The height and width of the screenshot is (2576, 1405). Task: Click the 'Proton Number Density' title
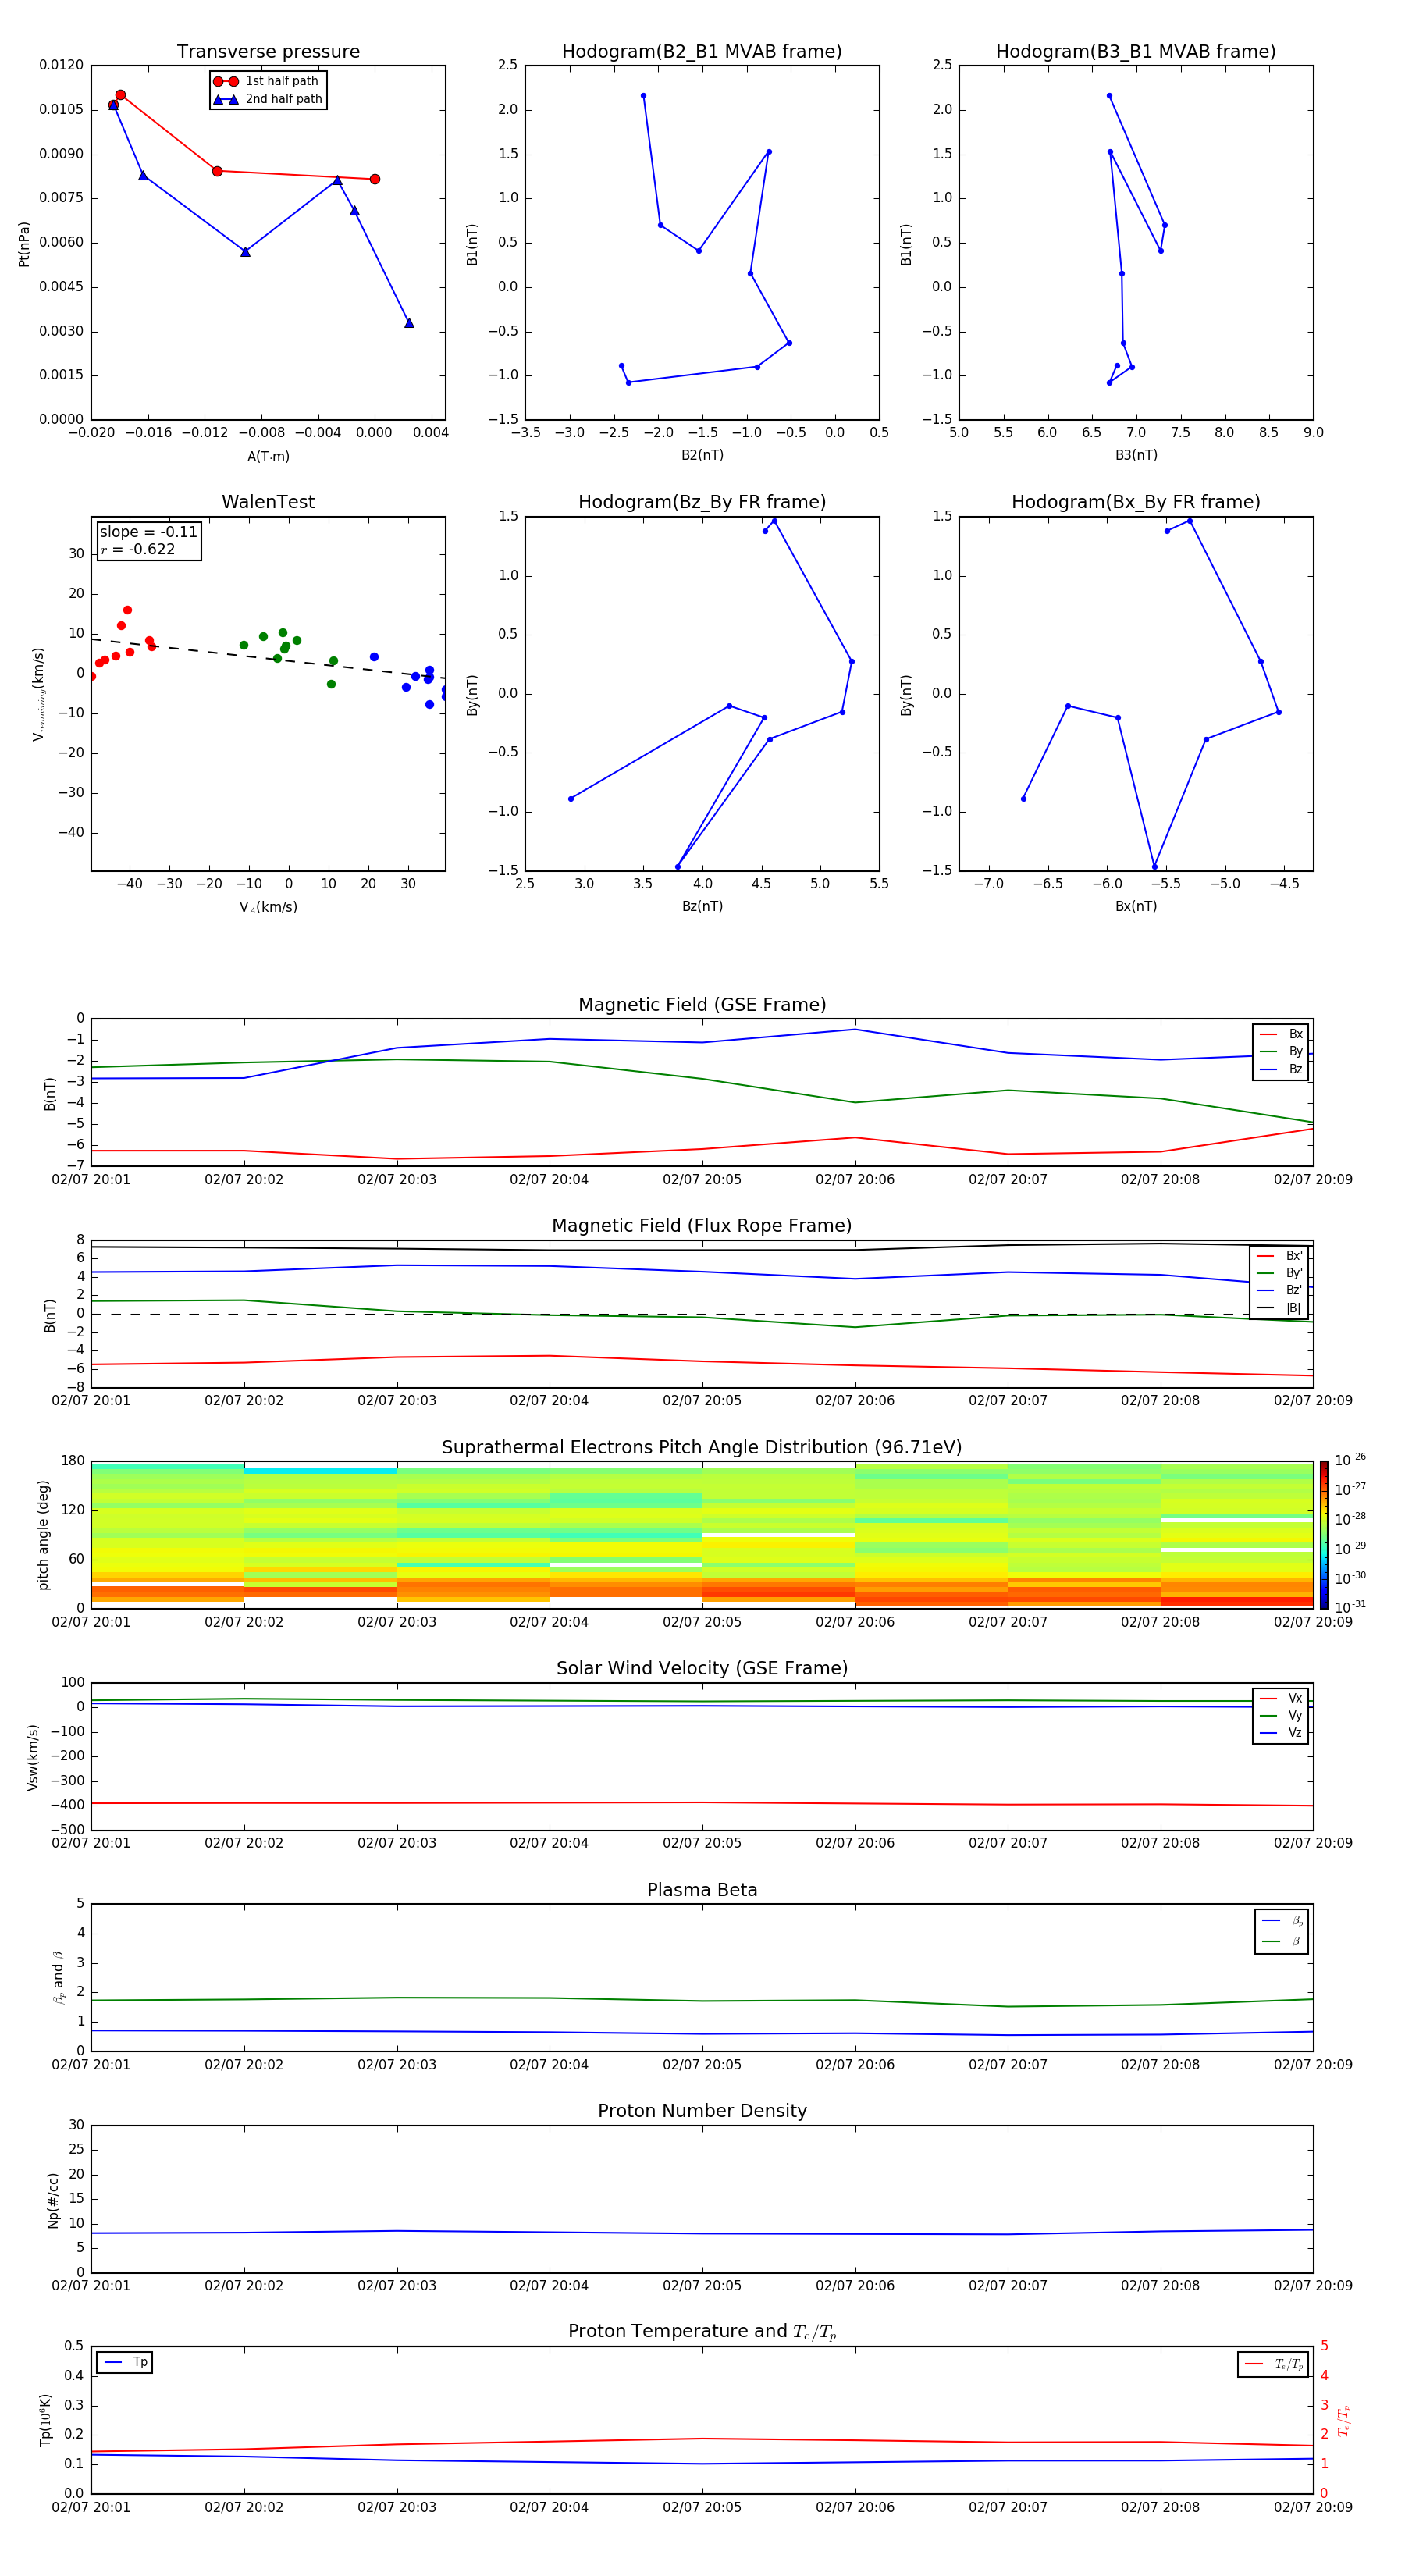tap(702, 2110)
